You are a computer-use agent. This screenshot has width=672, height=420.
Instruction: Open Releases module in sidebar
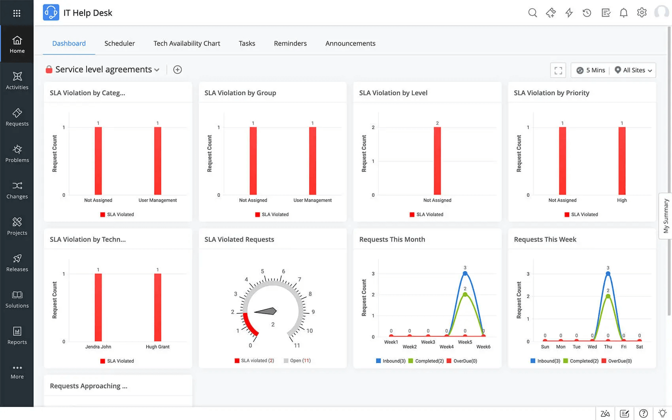coord(17,263)
